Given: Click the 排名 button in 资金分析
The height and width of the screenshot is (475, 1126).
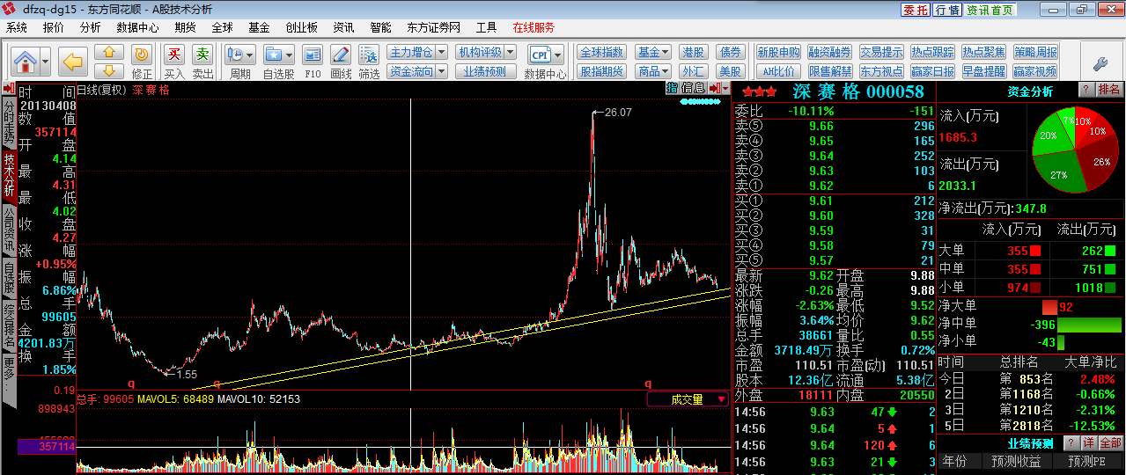Looking at the screenshot, I should pos(1109,90).
